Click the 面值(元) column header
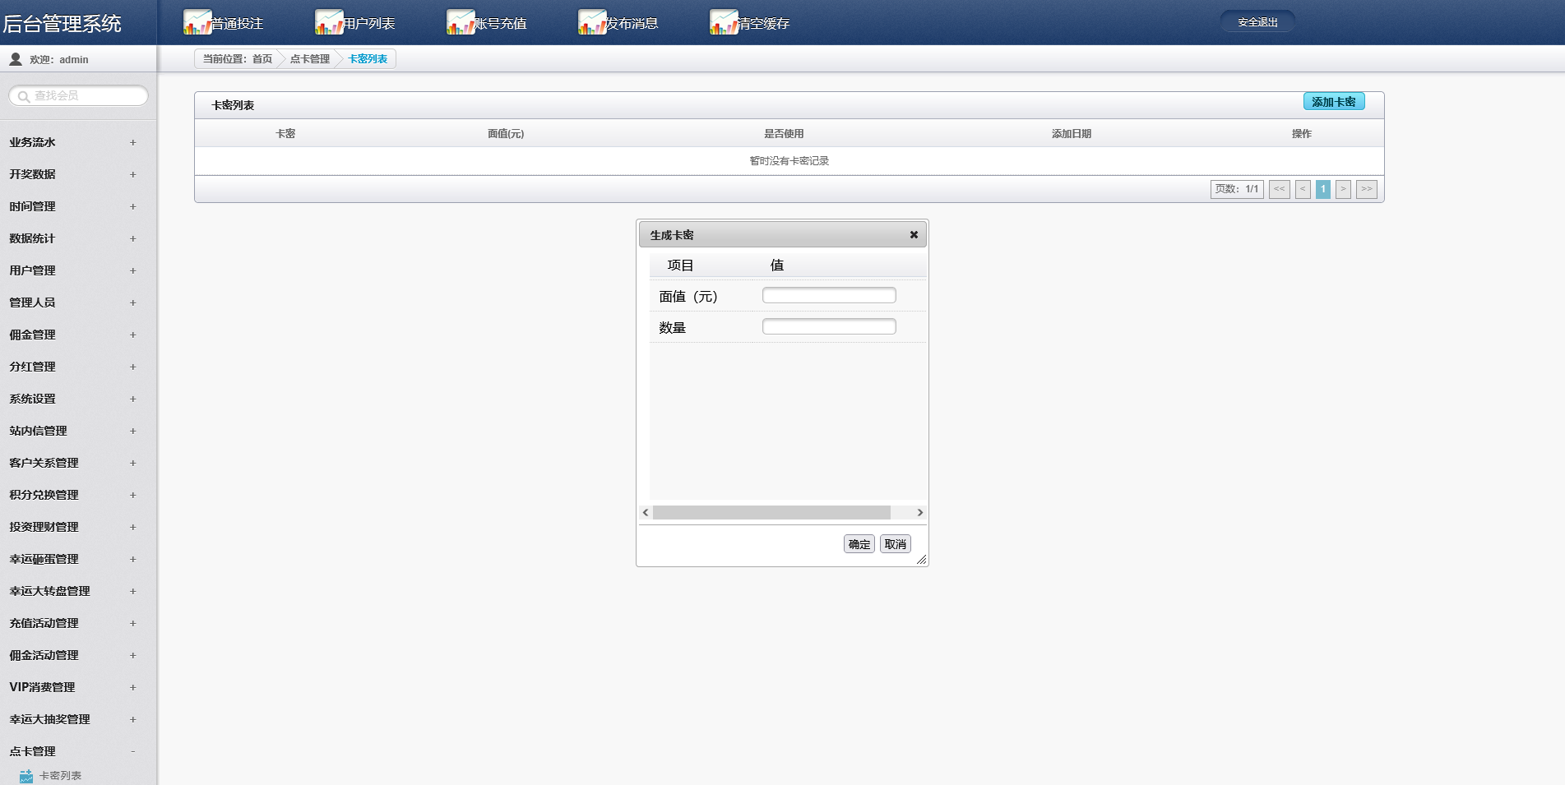 (506, 134)
